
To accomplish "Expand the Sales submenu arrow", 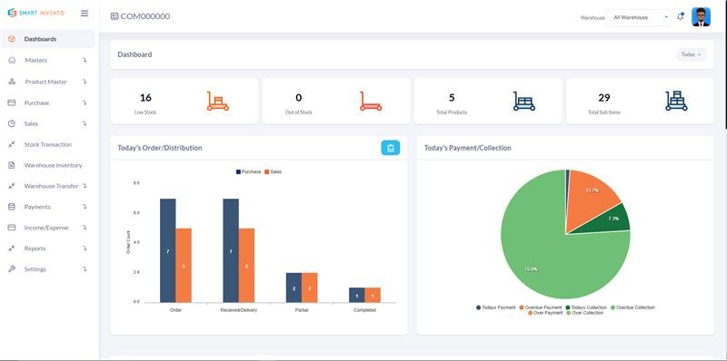I will 85,123.
